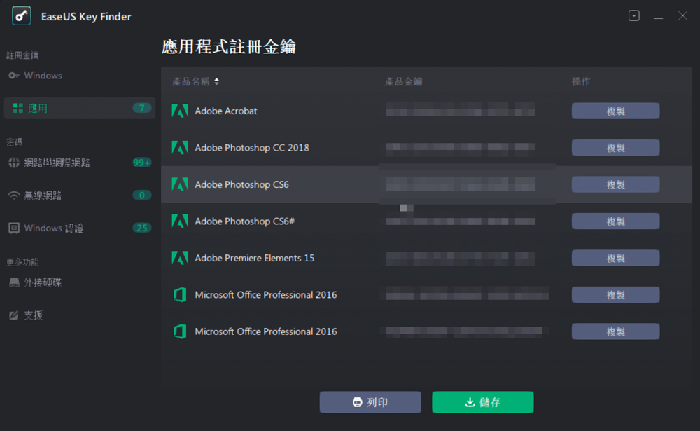The height and width of the screenshot is (431, 700).
Task: Click the certificate icon for Windows 認證
Action: coord(14,228)
